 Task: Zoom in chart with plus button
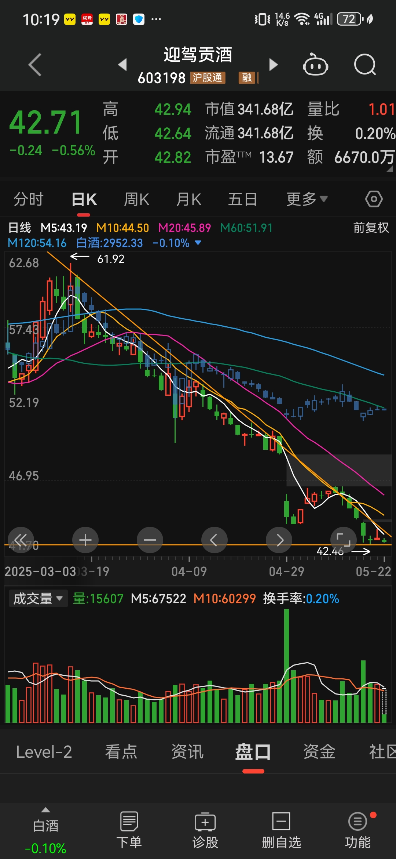click(85, 540)
